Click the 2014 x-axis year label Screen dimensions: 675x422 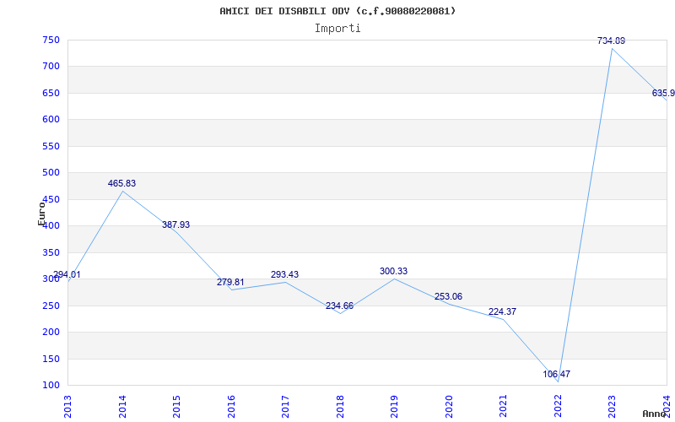[x=122, y=406]
